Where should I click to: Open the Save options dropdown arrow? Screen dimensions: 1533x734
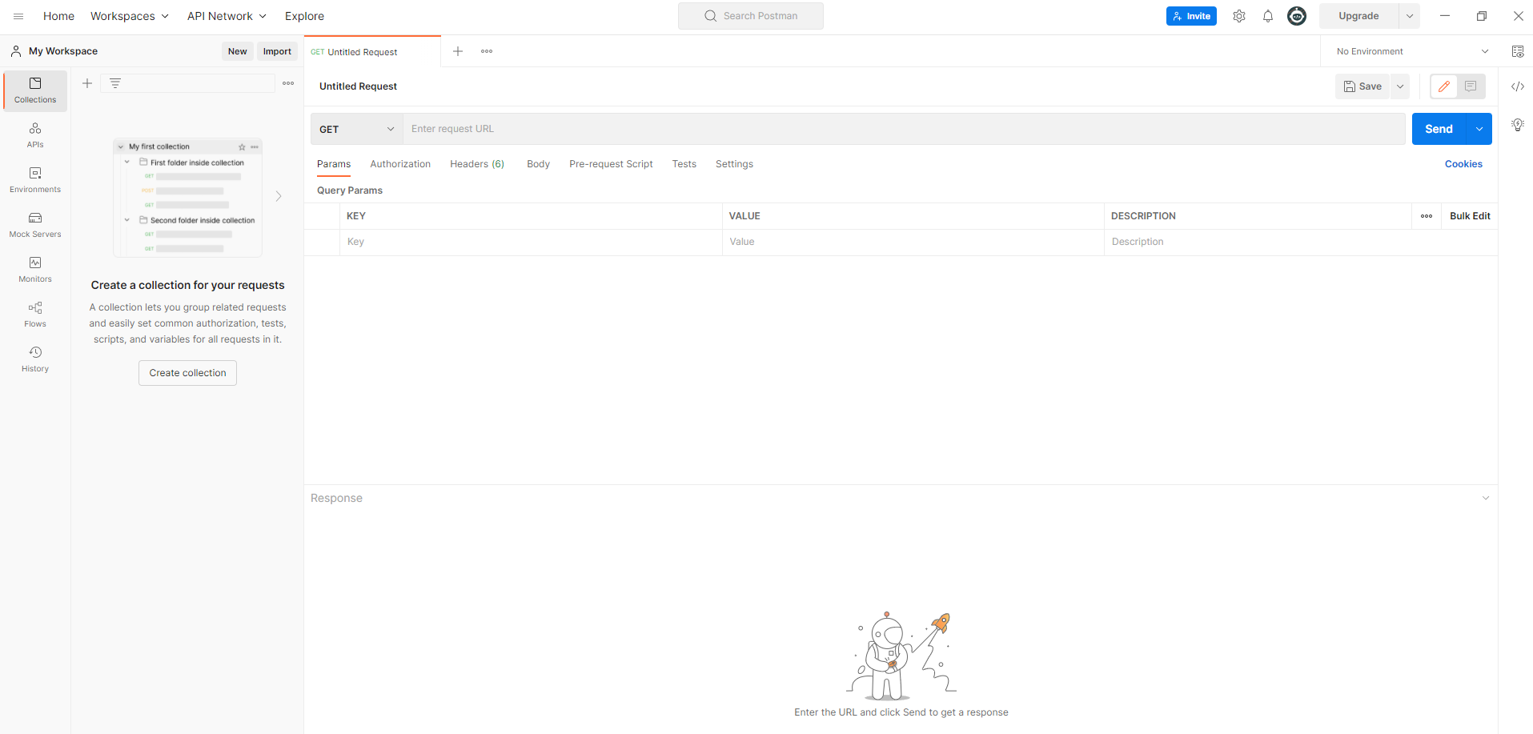1400,86
